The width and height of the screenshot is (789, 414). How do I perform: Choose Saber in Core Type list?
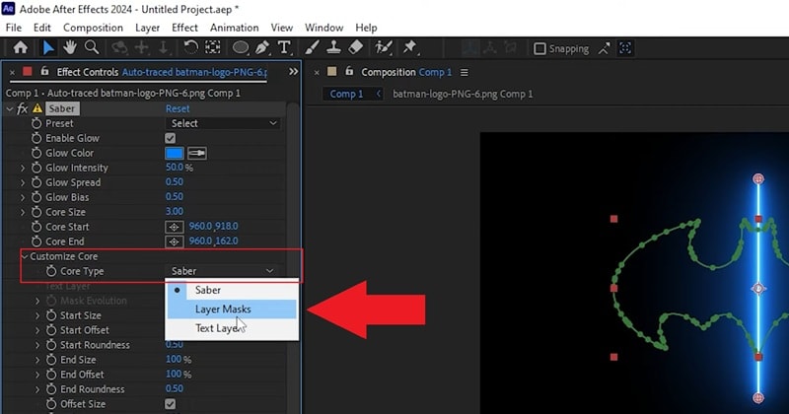pos(232,290)
